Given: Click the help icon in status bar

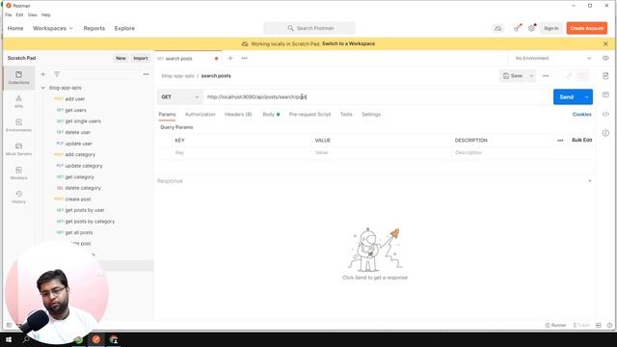Looking at the screenshot, I should [609, 326].
